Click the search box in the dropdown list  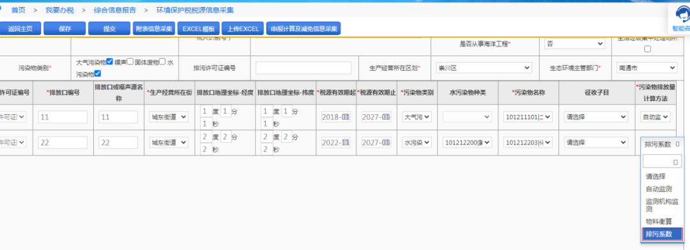[663, 162]
